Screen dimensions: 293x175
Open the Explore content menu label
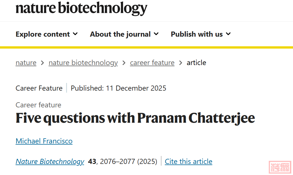(x=43, y=34)
